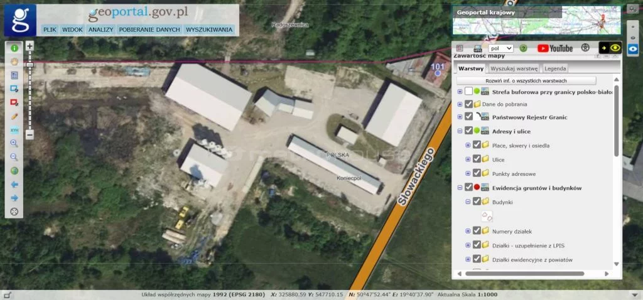This screenshot has width=643, height=300.
Task: Open the 'pol' language dropdown
Action: (x=500, y=48)
